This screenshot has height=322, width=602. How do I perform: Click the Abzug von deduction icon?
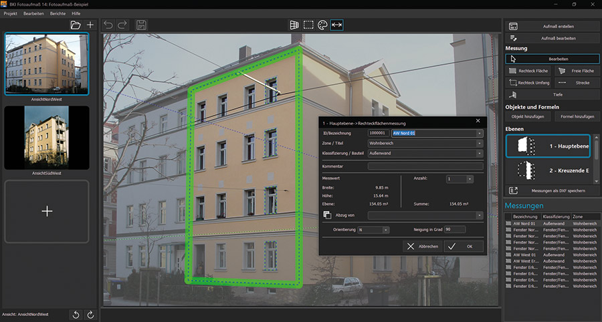[327, 215]
